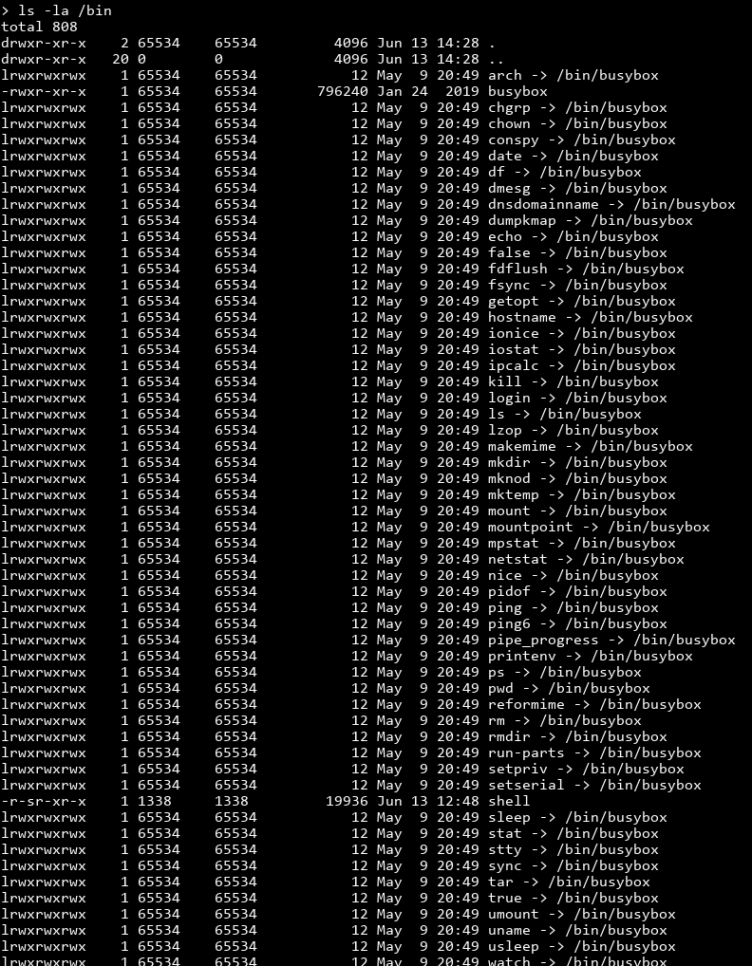Image resolution: width=752 pixels, height=966 pixels.
Task: Click the 796240 file size value
Action: click(342, 91)
